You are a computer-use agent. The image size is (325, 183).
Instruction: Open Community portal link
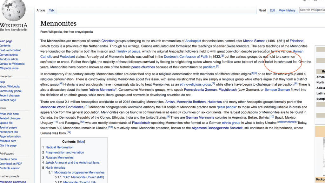click(x=10, y=91)
